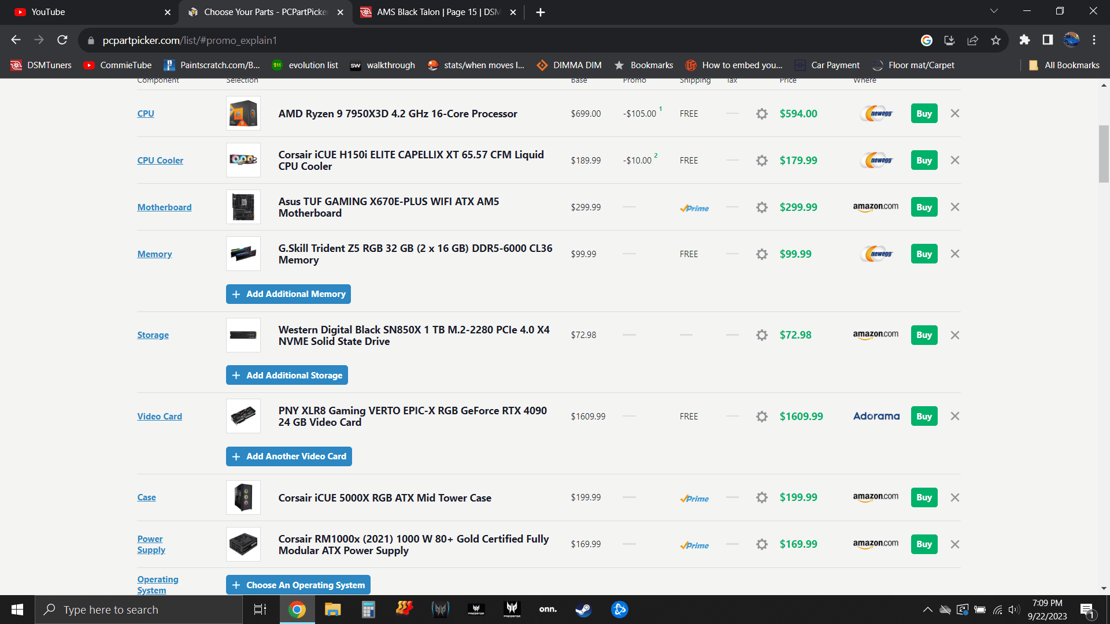Remove the Corsair 5000X case from list
Image resolution: width=1110 pixels, height=624 pixels.
[955, 497]
